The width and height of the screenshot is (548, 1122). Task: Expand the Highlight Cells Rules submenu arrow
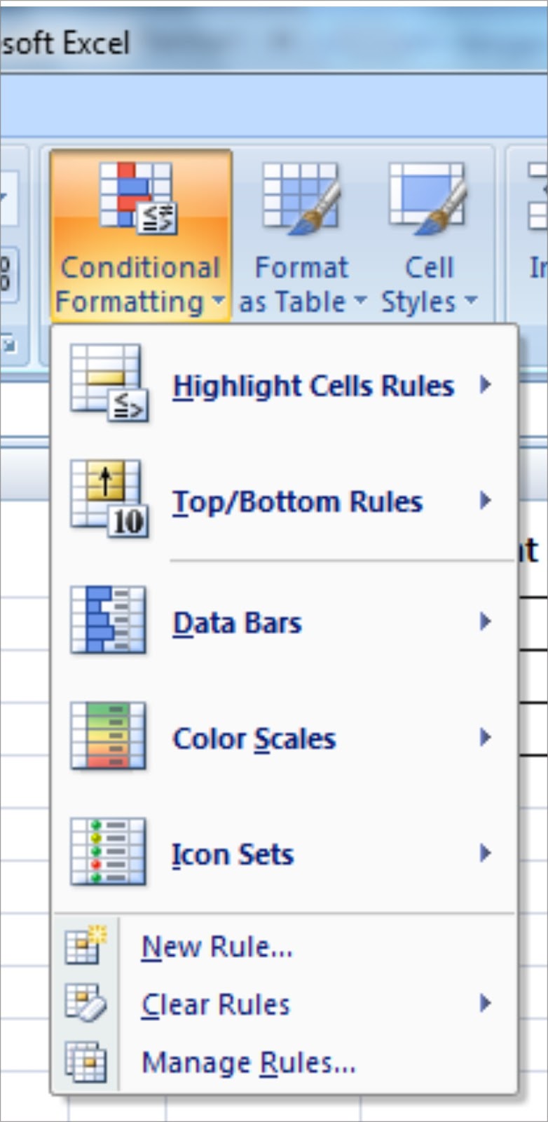click(x=485, y=384)
